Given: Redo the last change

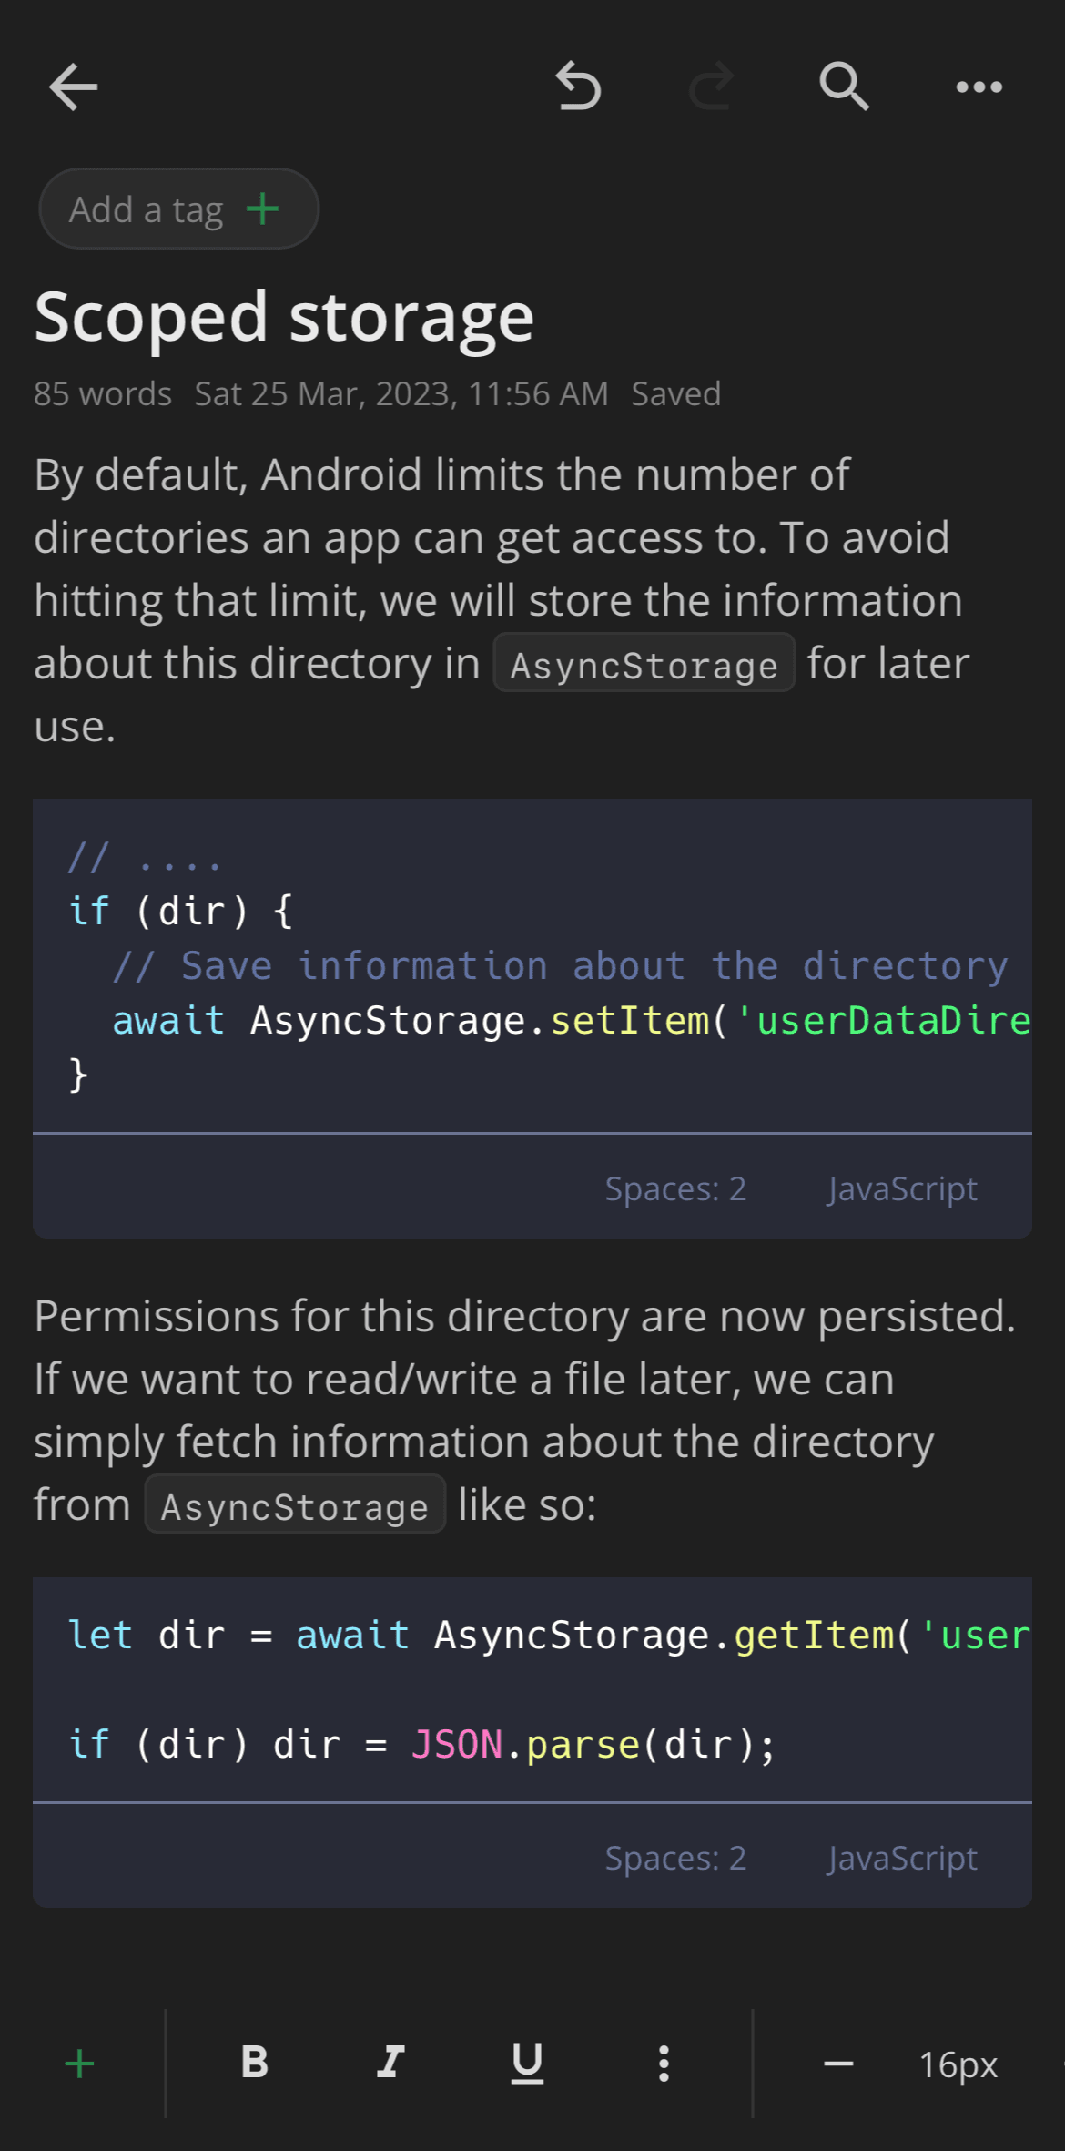Looking at the screenshot, I should point(711,87).
